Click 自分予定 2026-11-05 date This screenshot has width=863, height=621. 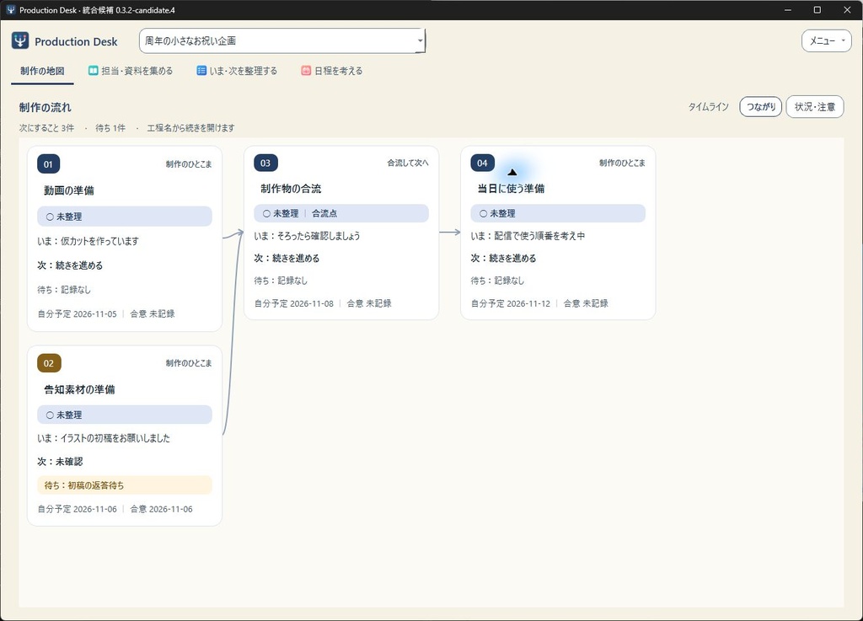click(77, 314)
